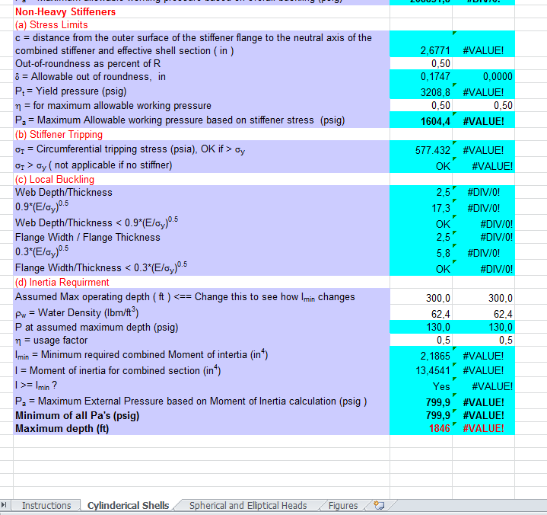Click the last-sheet navigation arrow icon
The height and width of the screenshot is (515, 547).
tap(4, 505)
